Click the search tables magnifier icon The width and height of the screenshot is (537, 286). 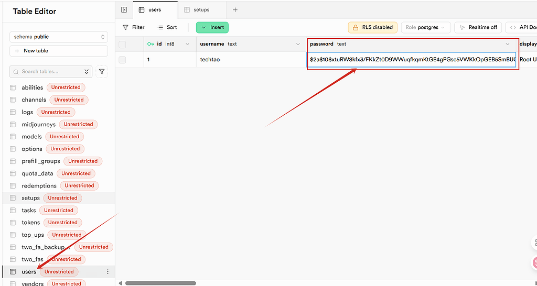pyautogui.click(x=16, y=72)
